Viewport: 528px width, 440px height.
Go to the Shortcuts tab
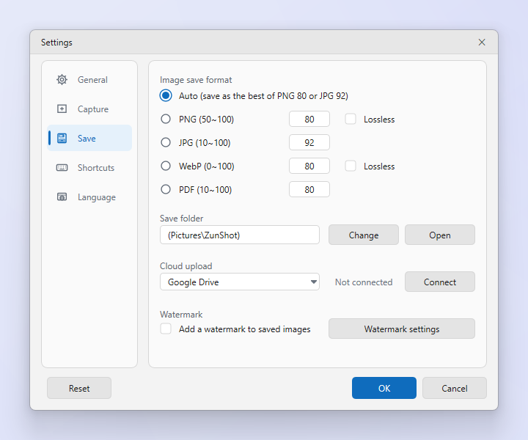click(89, 168)
